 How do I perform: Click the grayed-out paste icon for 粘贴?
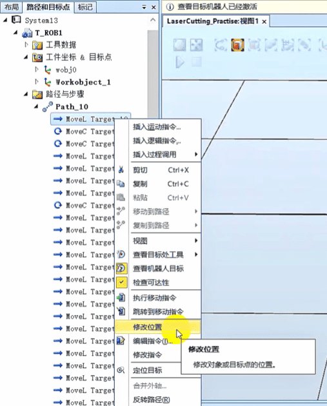[121, 198]
